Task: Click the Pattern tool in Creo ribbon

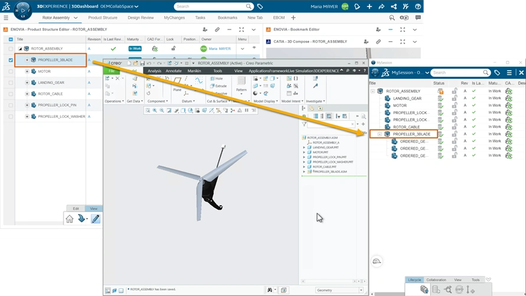Action: pos(241,84)
